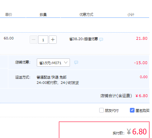The height and width of the screenshot is (138, 152).
Task: Click the 实付款 final amount ¥6.80
Action: pos(137,132)
